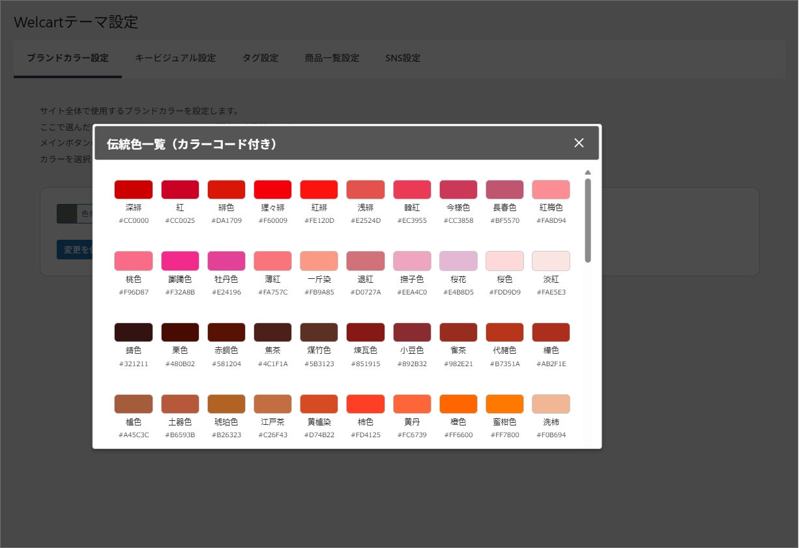Image resolution: width=799 pixels, height=548 pixels.
Task: Pick the 栗色 swatch #480B02
Action: tap(179, 332)
